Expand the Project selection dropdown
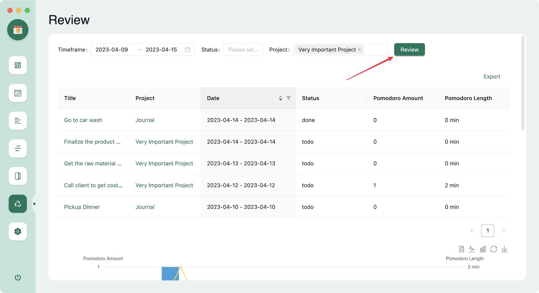Screen dimensions: 539x293 click(x=375, y=50)
